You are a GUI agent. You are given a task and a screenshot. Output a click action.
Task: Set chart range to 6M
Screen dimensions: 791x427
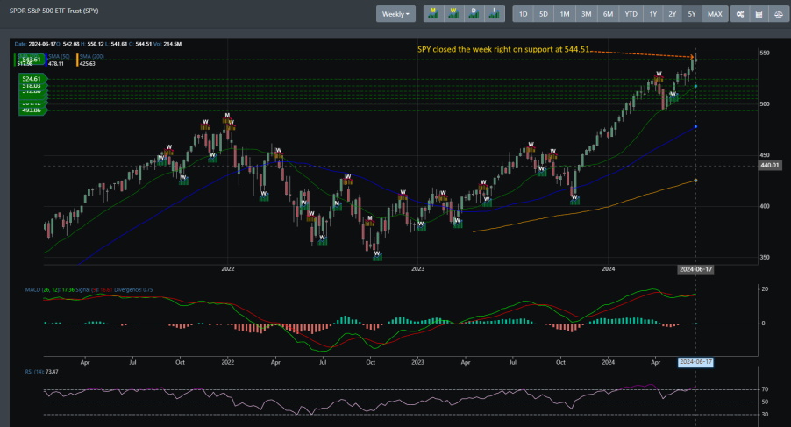[608, 14]
